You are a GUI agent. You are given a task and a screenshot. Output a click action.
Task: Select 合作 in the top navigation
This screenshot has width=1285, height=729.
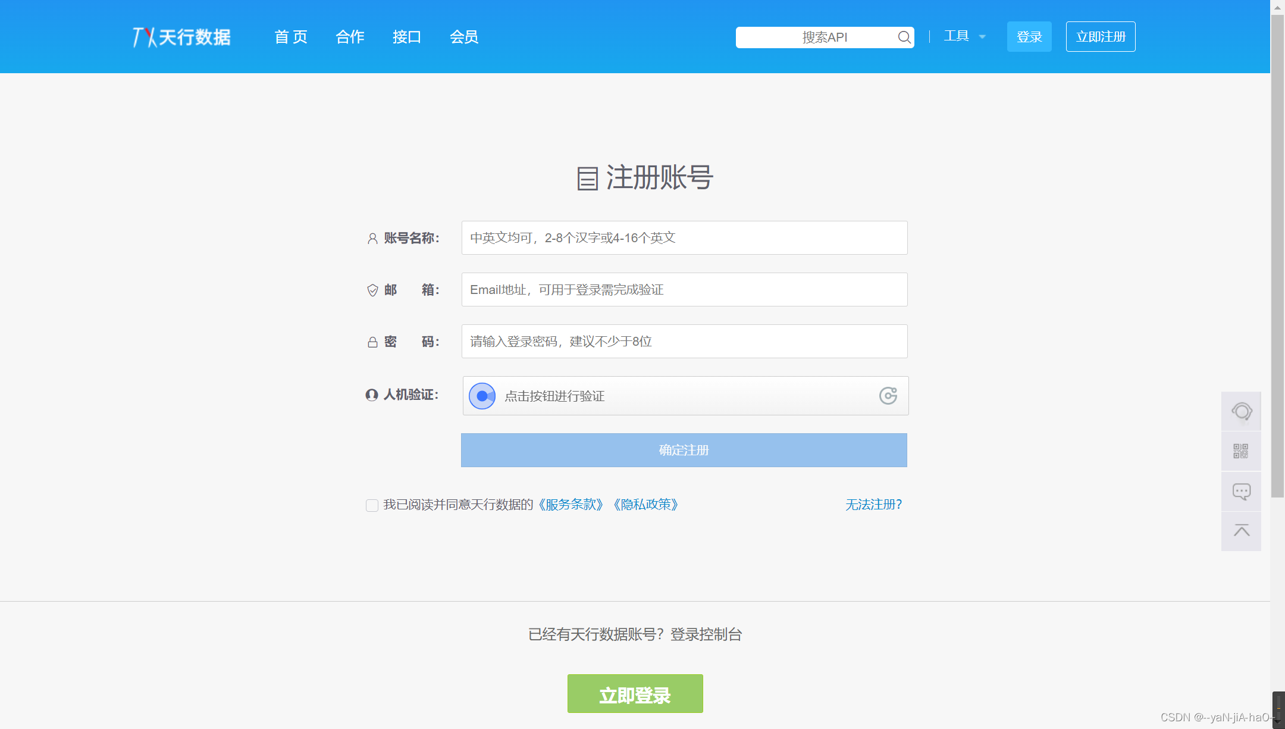pyautogui.click(x=350, y=36)
